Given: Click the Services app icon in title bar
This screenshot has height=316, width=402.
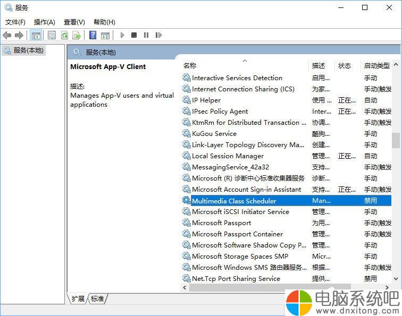Looking at the screenshot, I should (8, 7).
